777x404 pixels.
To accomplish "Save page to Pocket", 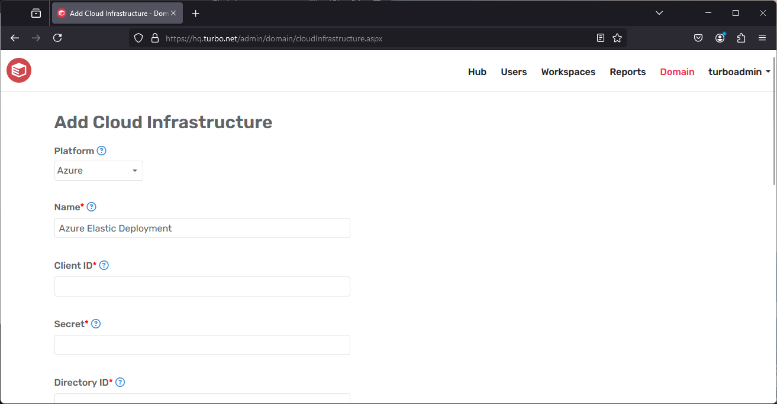I will (x=698, y=38).
